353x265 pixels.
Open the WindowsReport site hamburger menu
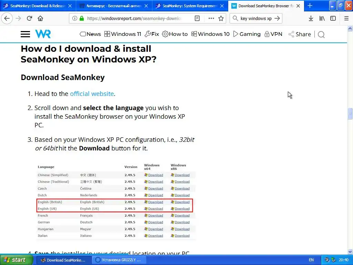coord(25,34)
